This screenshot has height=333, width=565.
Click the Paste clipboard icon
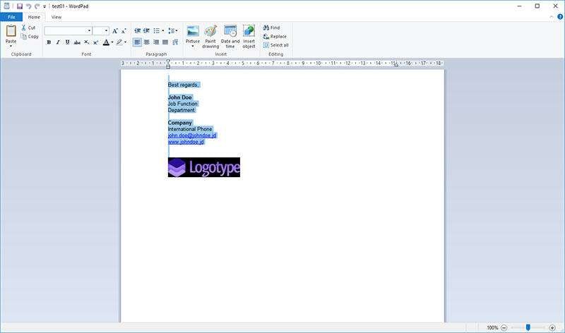click(x=11, y=32)
